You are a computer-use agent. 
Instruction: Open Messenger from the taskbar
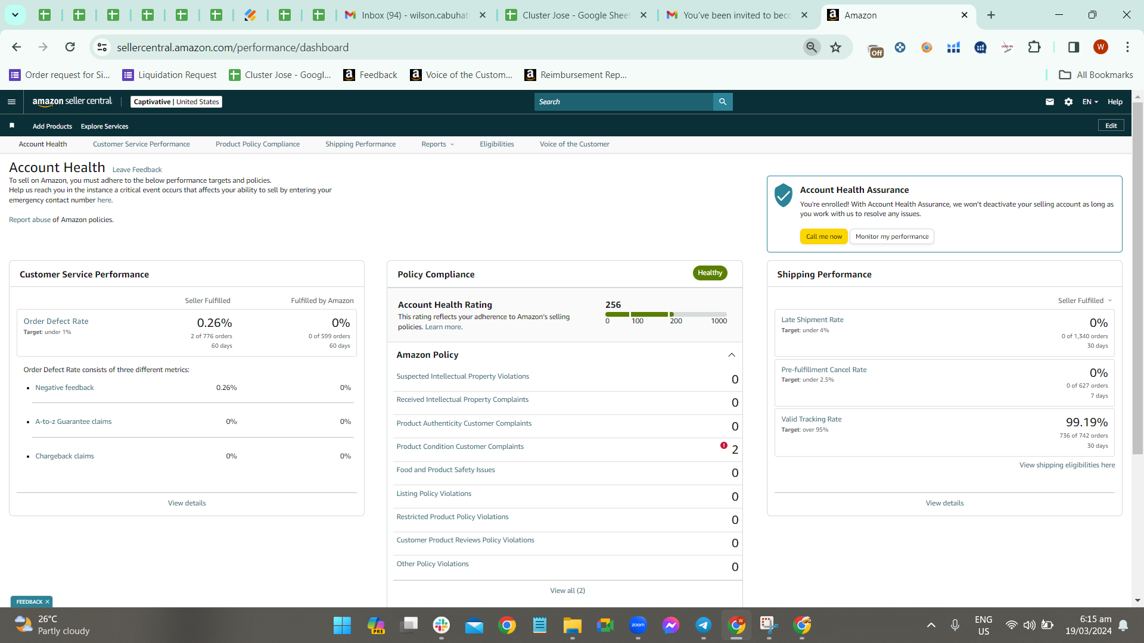click(671, 625)
